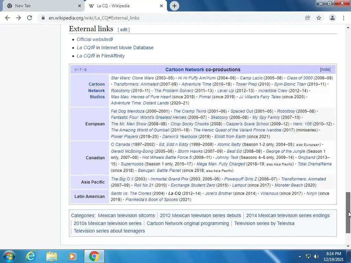Reload the La CQ Wikipedia page
This screenshot has width=351, height=263.
point(29,18)
